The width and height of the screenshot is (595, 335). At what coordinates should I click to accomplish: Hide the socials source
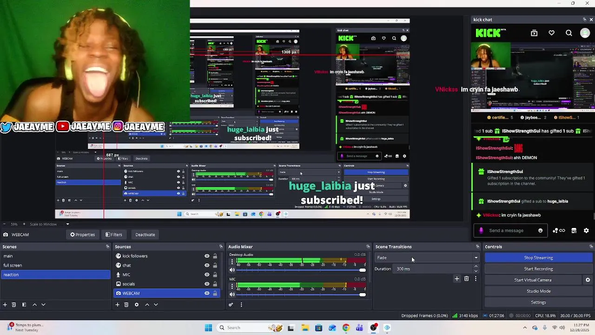(207, 284)
